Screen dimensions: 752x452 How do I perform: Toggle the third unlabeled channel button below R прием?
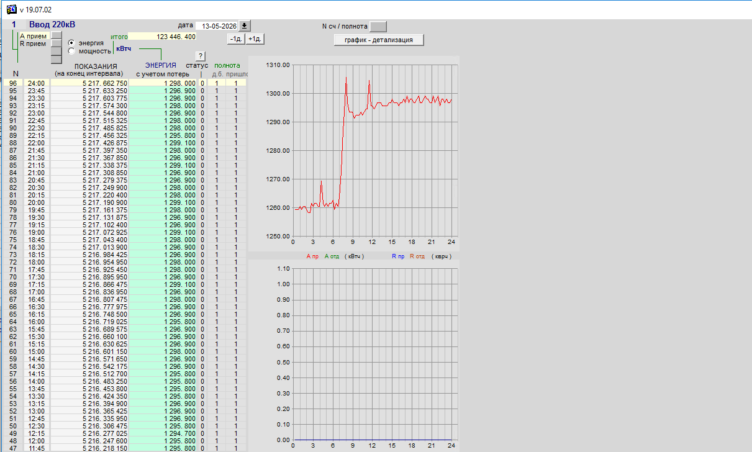pyautogui.click(x=57, y=52)
